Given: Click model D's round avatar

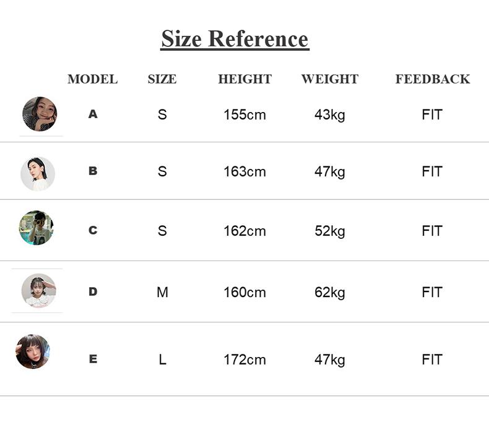Looking at the screenshot, I should click(38, 290).
